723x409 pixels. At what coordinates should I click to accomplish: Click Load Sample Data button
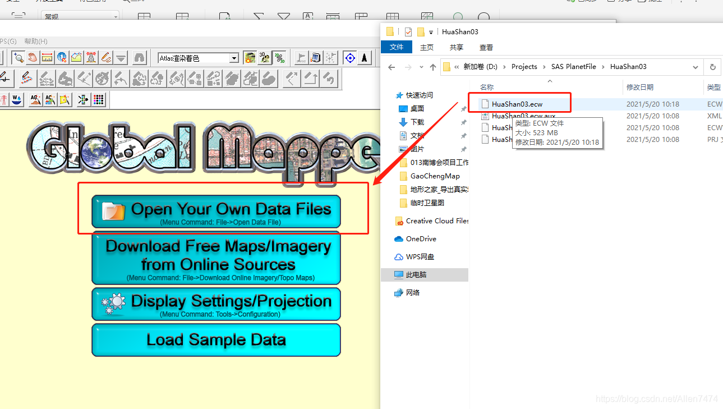click(x=216, y=340)
